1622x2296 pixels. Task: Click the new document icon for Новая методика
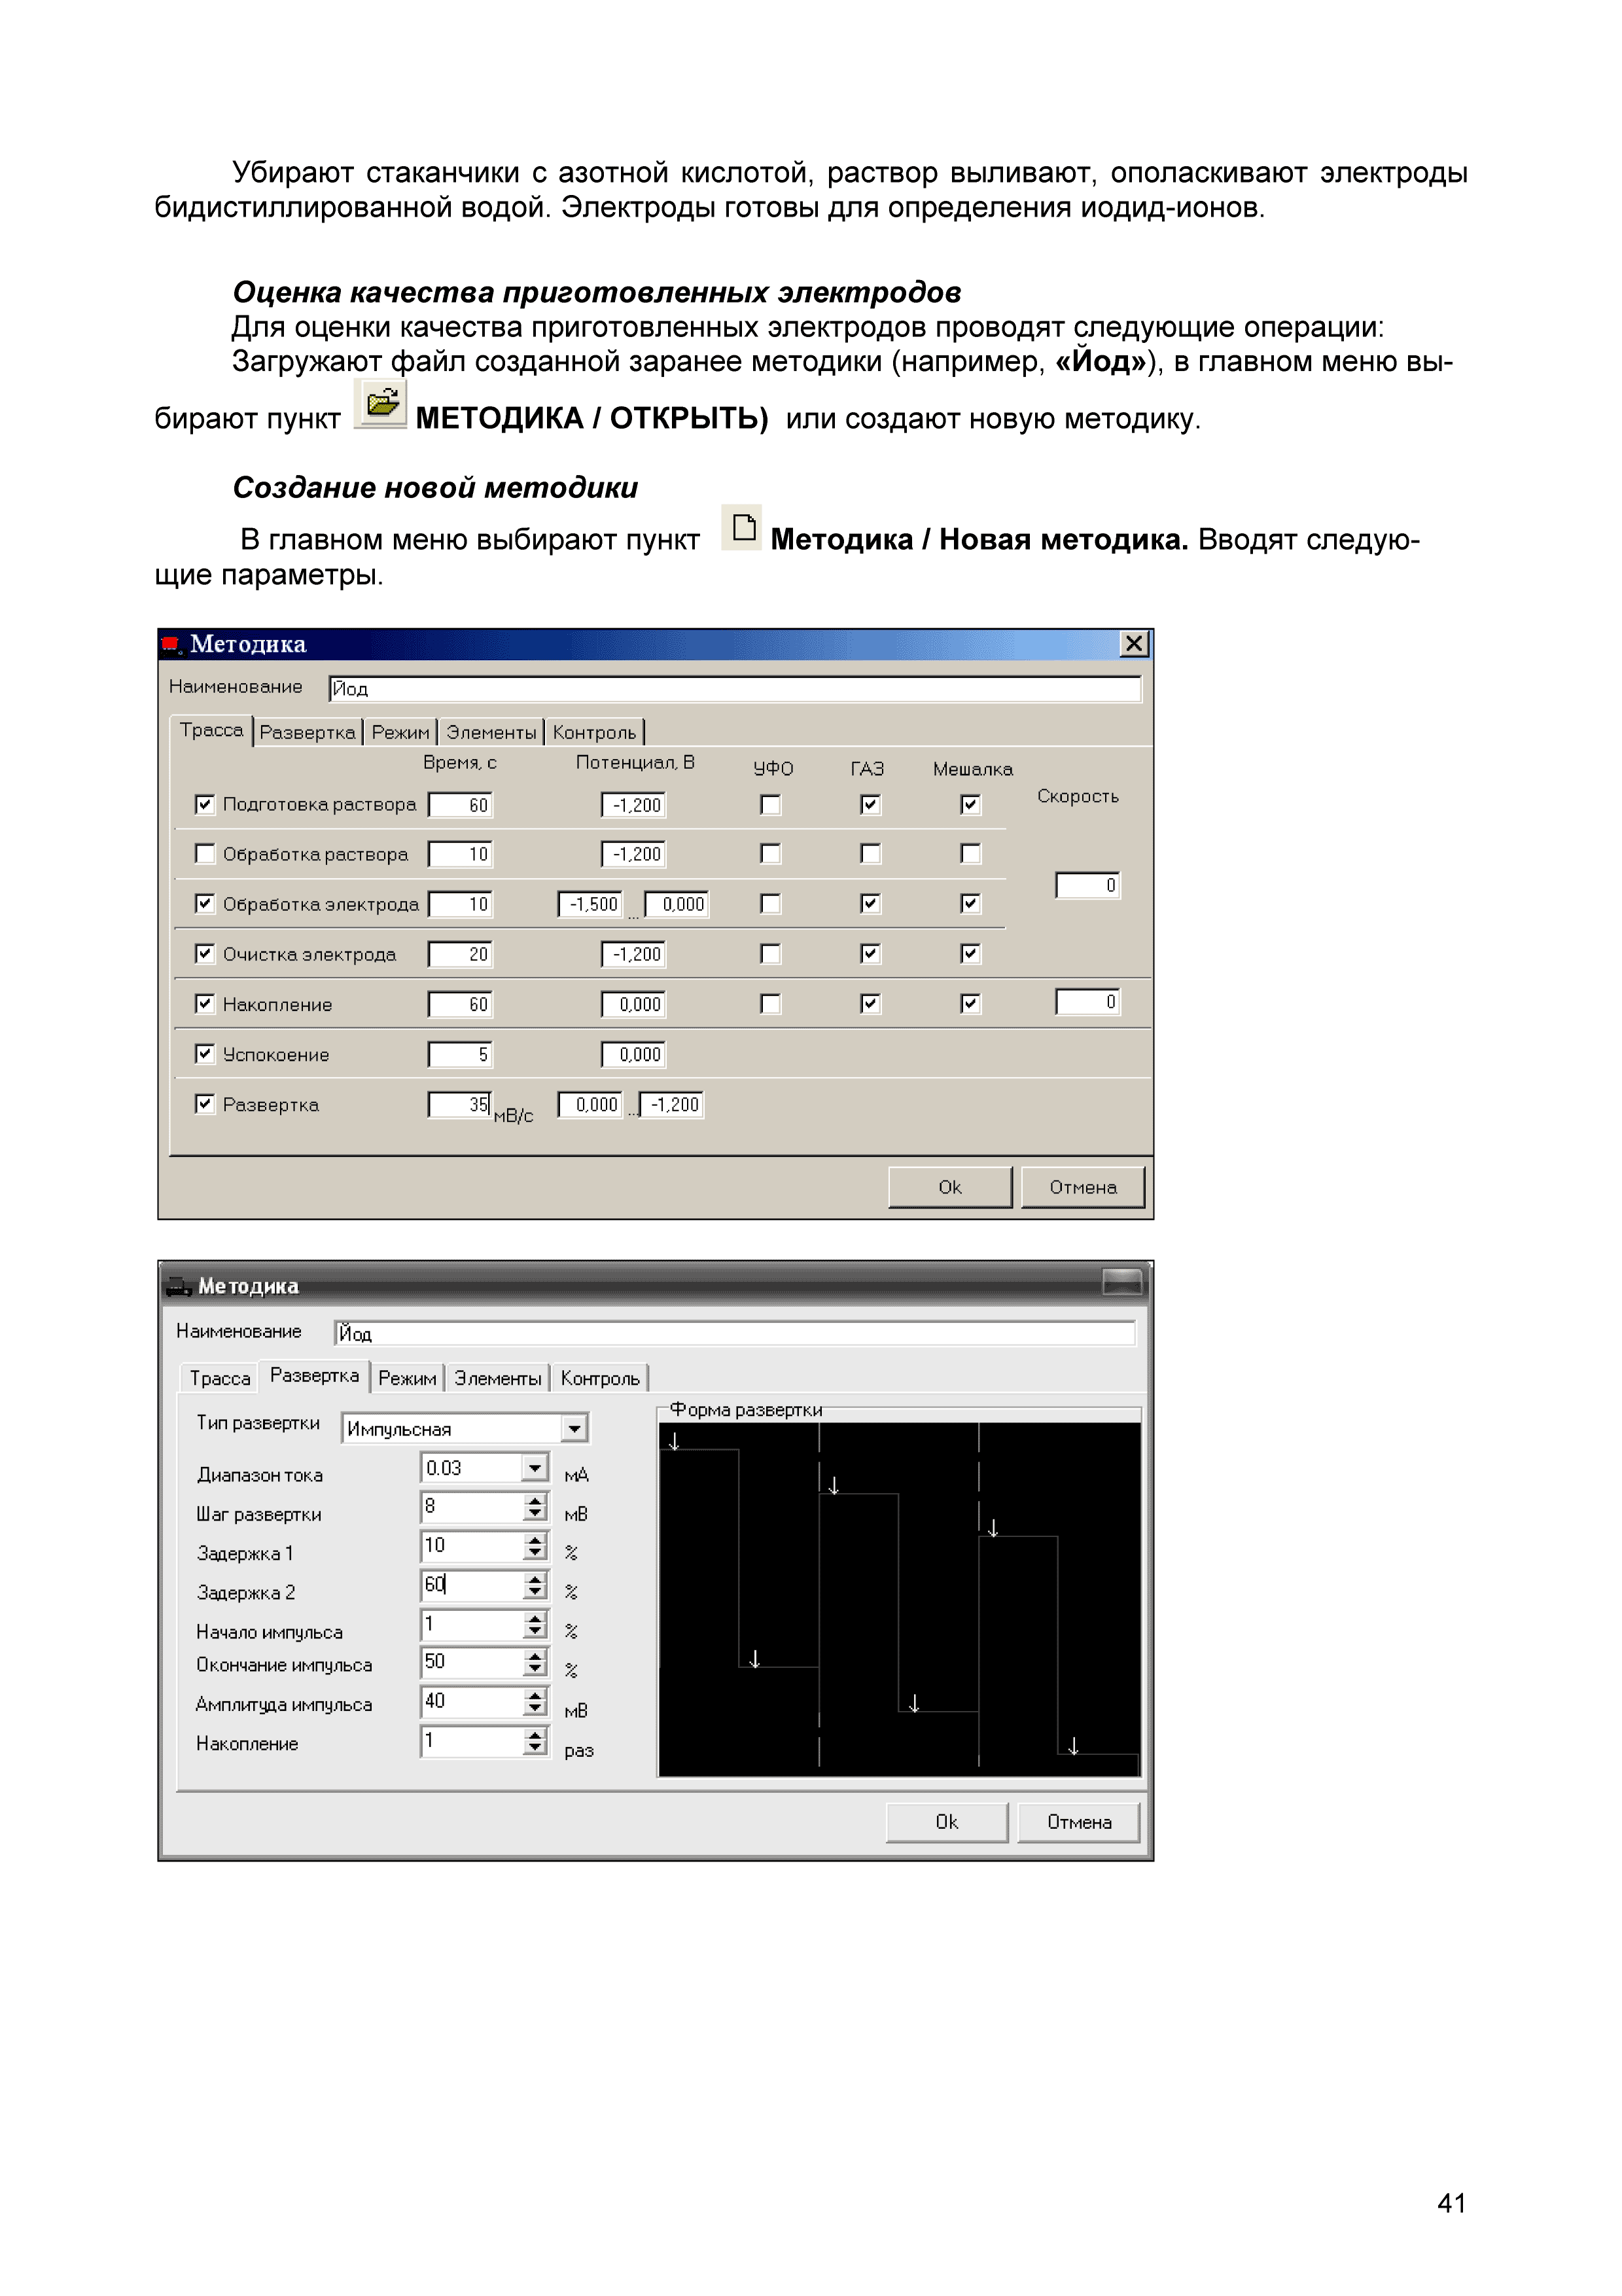pos(742,527)
